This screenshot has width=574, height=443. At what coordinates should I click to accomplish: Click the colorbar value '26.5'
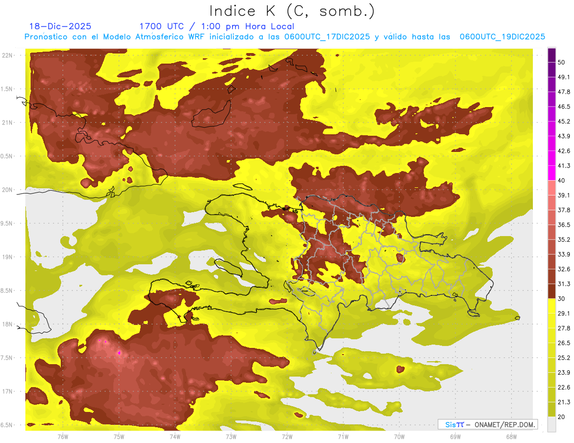pyautogui.click(x=564, y=343)
